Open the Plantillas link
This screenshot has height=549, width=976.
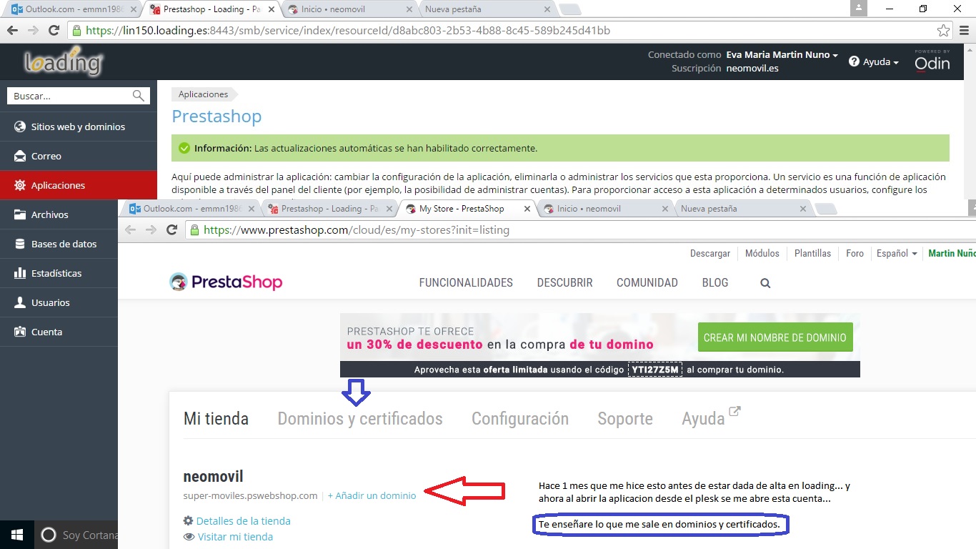click(x=812, y=253)
